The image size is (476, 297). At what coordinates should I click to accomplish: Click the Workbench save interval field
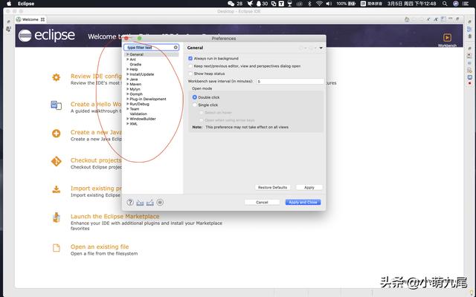point(290,81)
